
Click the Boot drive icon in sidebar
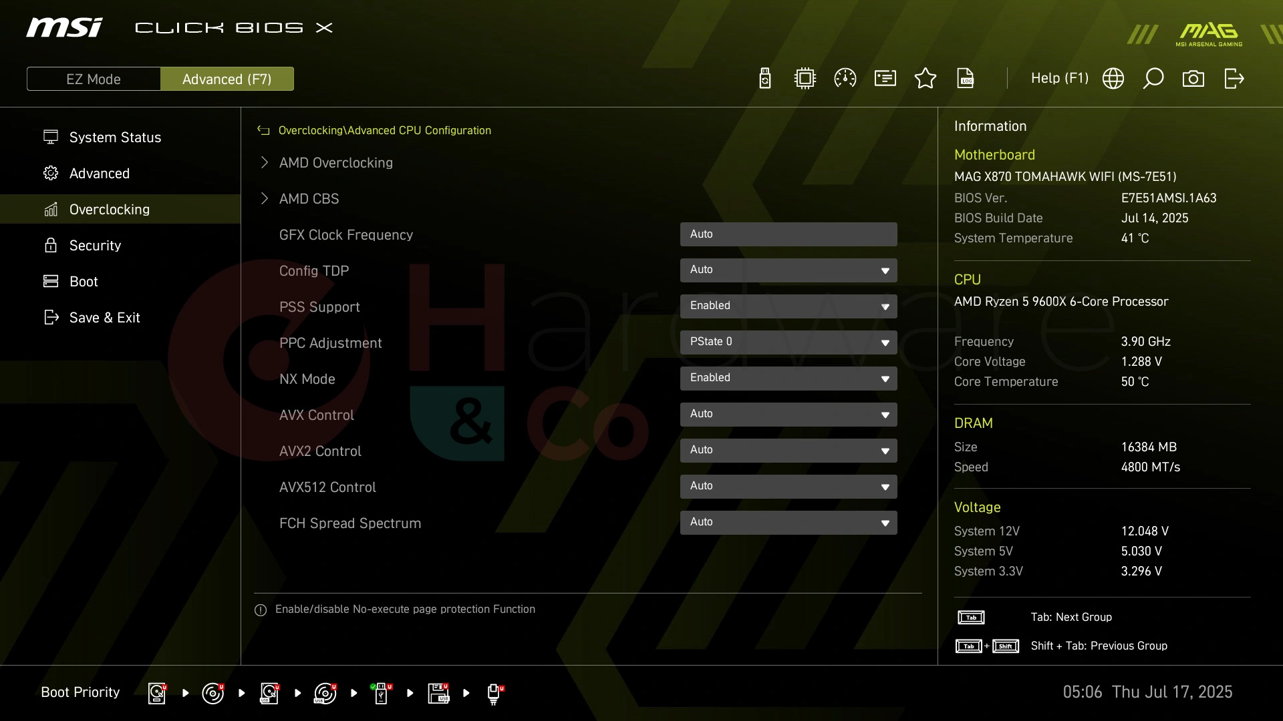point(51,281)
